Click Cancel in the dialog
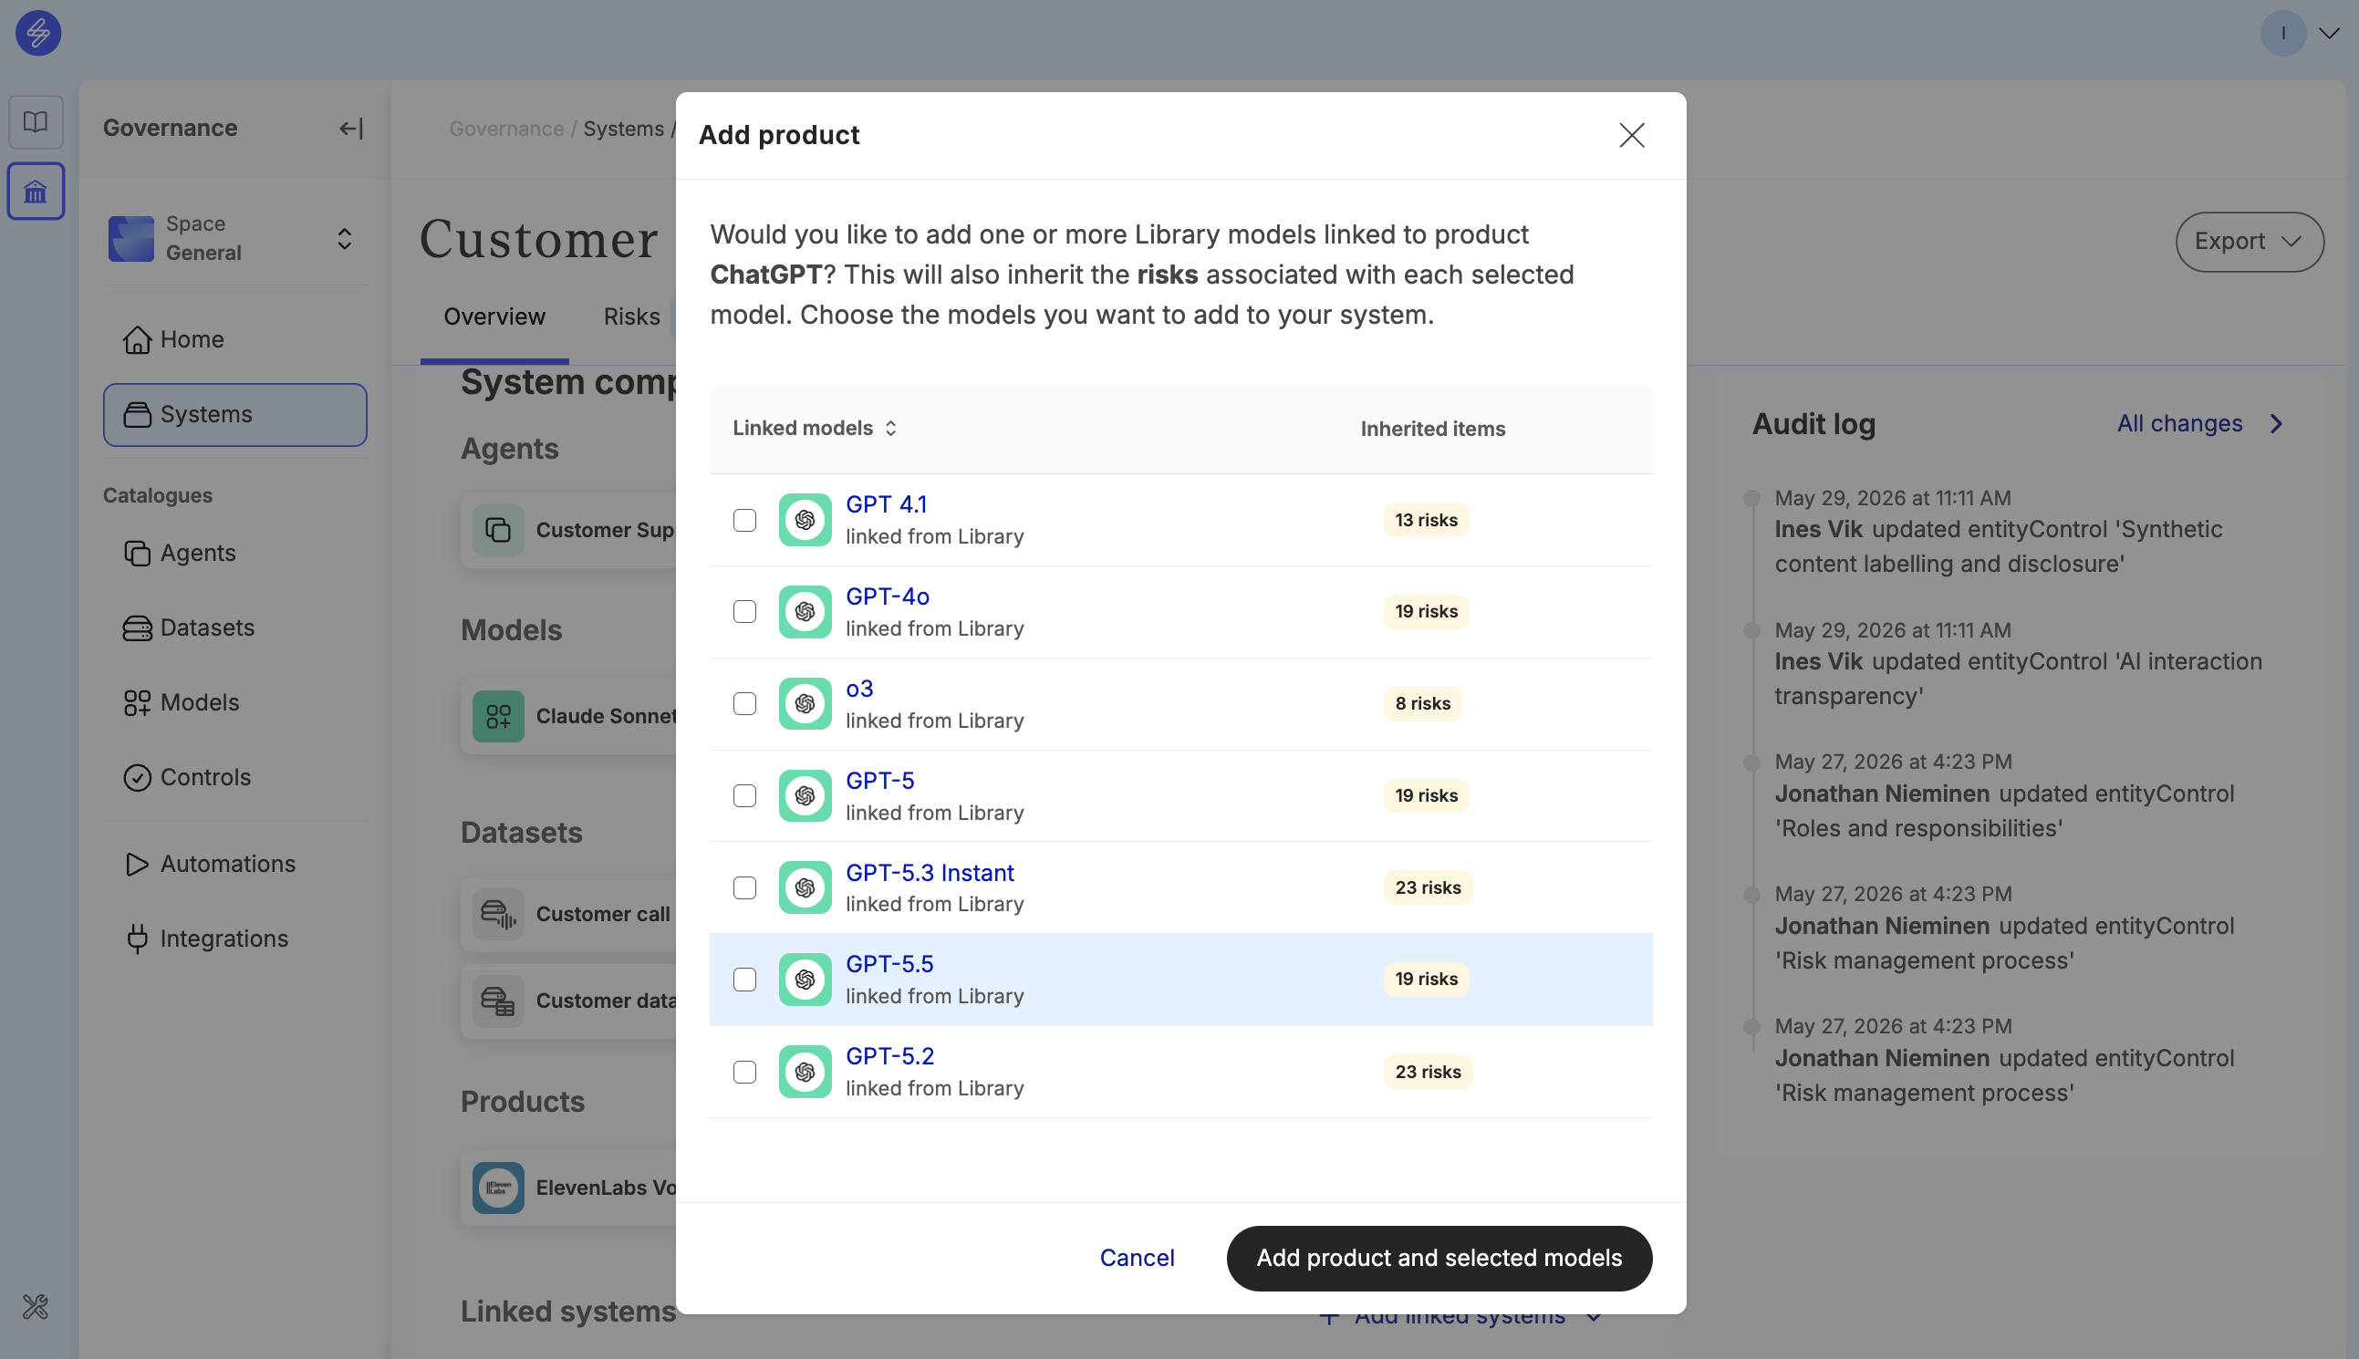Screen dimensions: 2359x1359 click(x=1136, y=1258)
